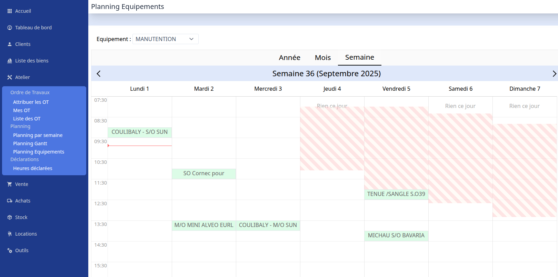Click the Outils gears icon
Viewport: 558px width, 277px height.
pyautogui.click(x=10, y=250)
